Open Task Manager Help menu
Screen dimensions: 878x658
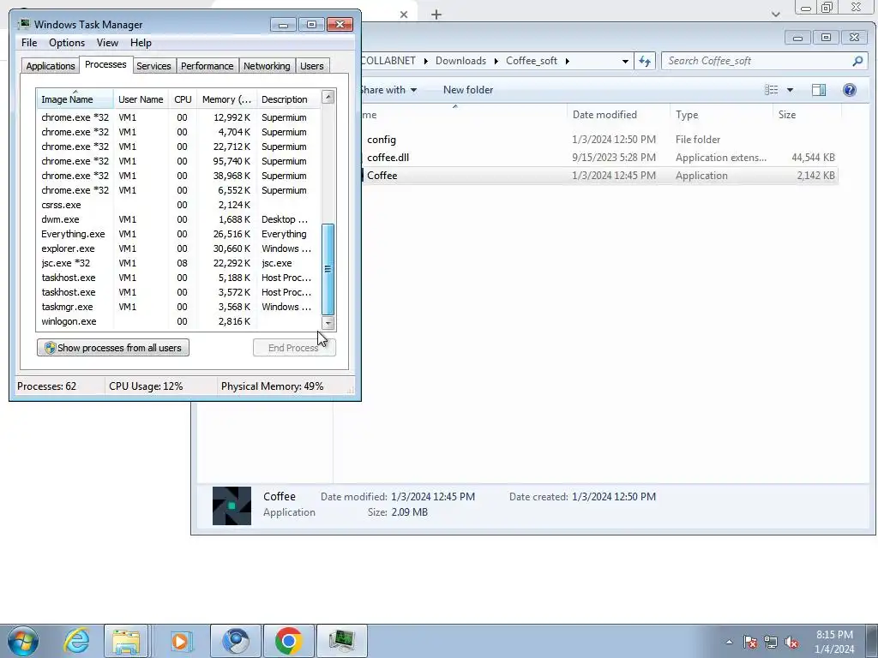click(141, 43)
